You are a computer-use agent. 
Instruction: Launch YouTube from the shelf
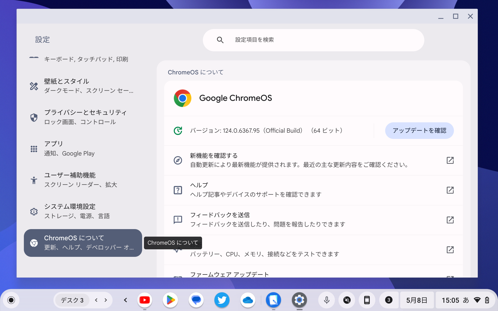point(144,300)
